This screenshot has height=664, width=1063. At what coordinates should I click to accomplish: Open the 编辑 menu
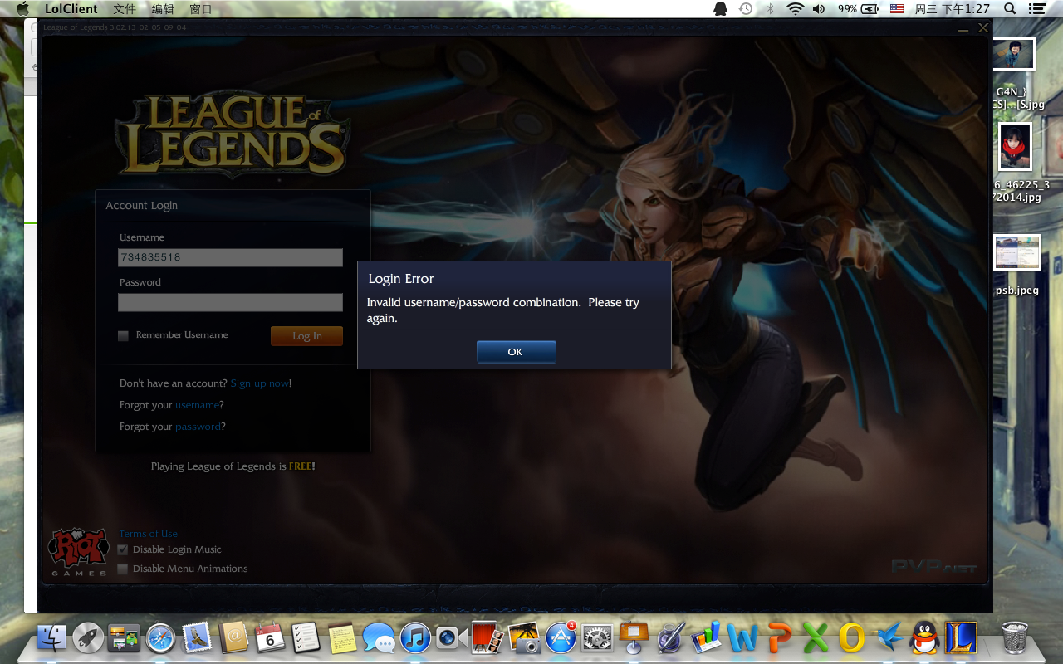coord(163,8)
